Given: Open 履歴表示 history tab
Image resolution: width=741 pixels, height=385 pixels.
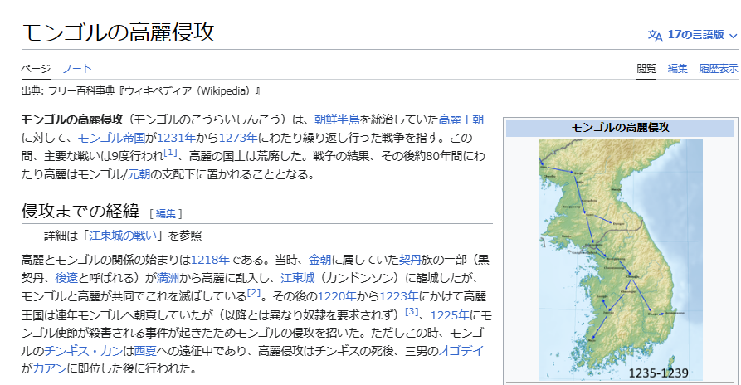Looking at the screenshot, I should [x=718, y=68].
